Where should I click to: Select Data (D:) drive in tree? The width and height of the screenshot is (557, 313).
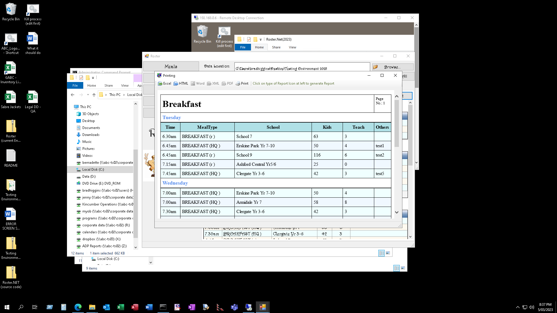pos(89,176)
